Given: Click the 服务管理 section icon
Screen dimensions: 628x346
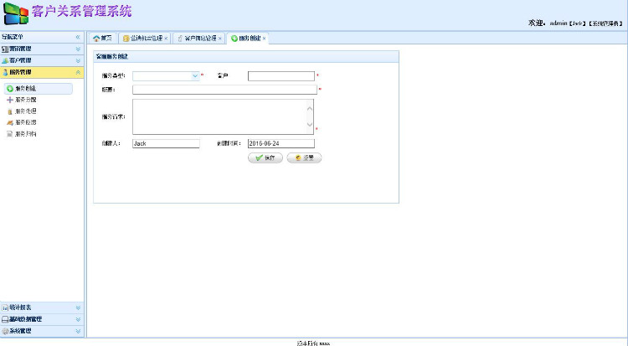Looking at the screenshot, I should [x=5, y=72].
